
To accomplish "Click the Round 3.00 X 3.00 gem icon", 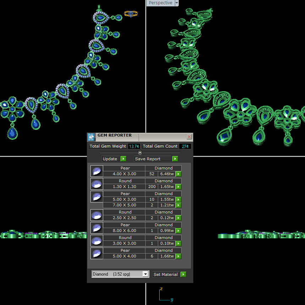I will [96, 241].
